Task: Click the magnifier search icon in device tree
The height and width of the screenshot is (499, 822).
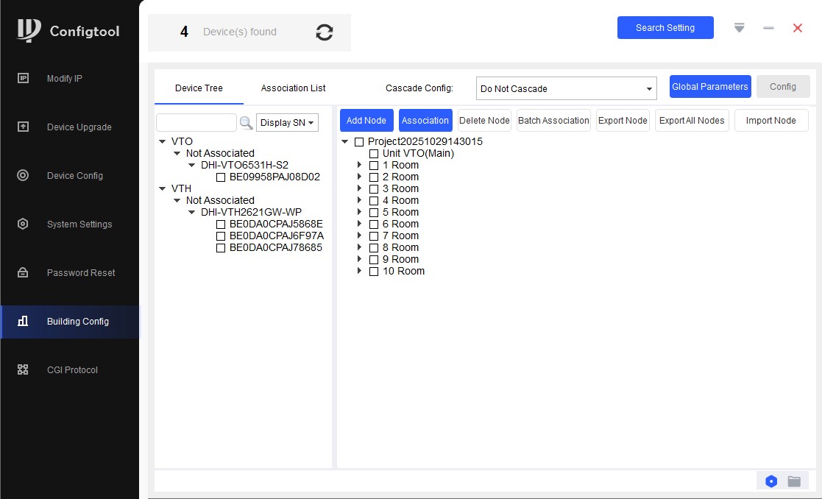Action: click(x=247, y=123)
